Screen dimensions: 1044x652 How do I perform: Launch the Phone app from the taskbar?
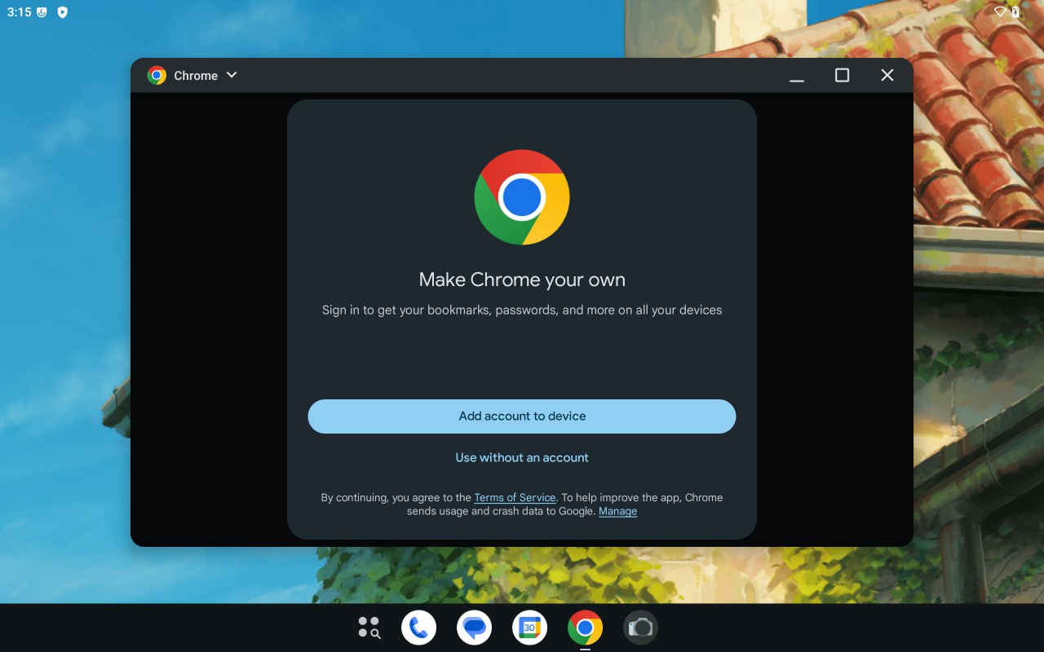(x=418, y=628)
